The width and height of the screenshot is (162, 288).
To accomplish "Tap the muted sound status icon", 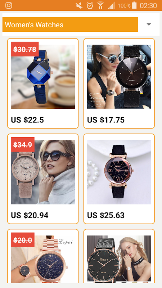I will 79,5.
